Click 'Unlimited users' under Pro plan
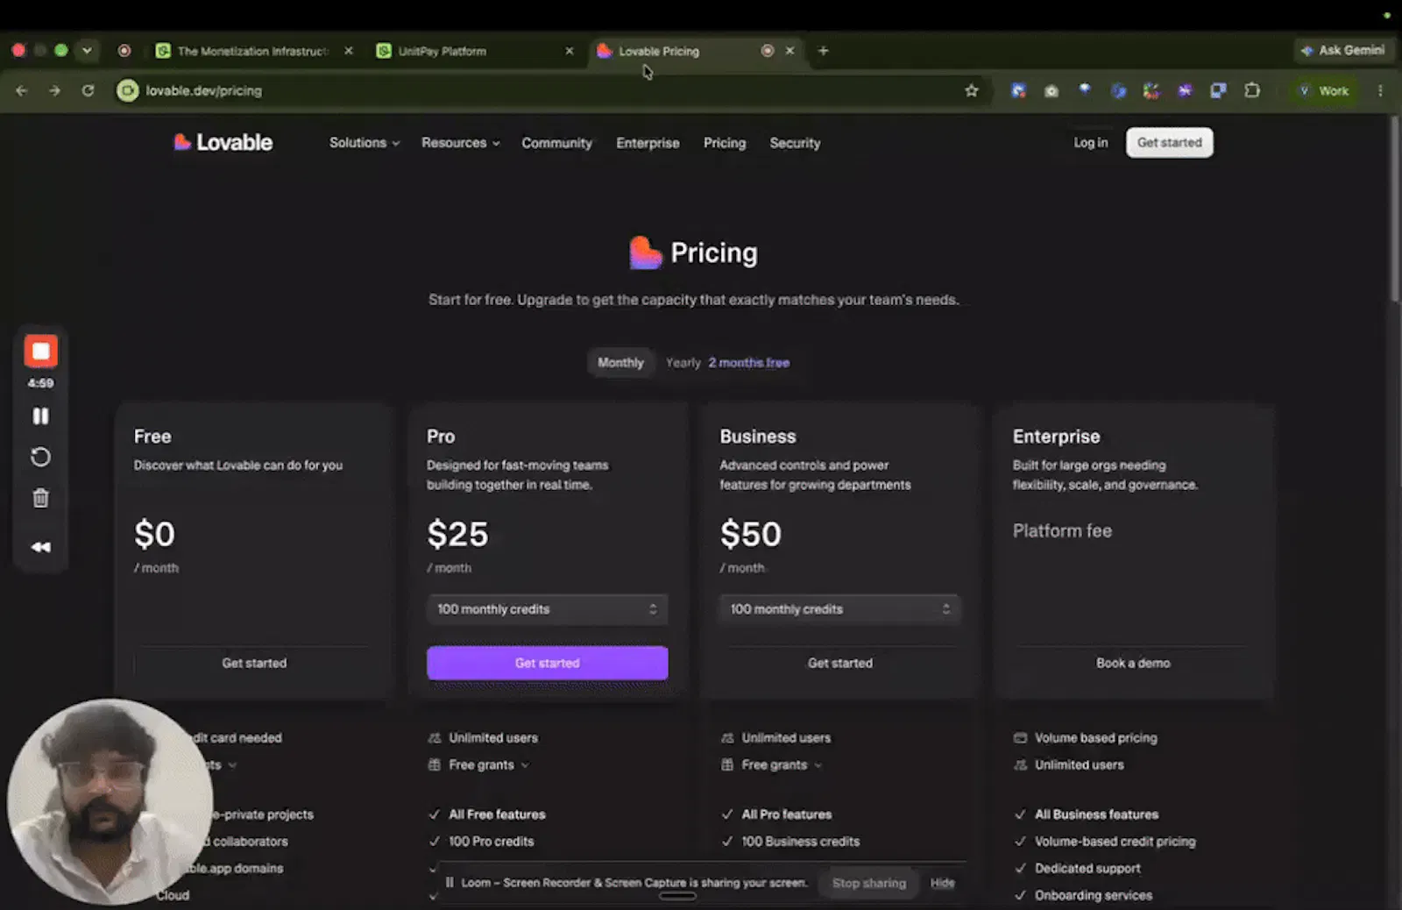1402x910 pixels. [x=493, y=738]
